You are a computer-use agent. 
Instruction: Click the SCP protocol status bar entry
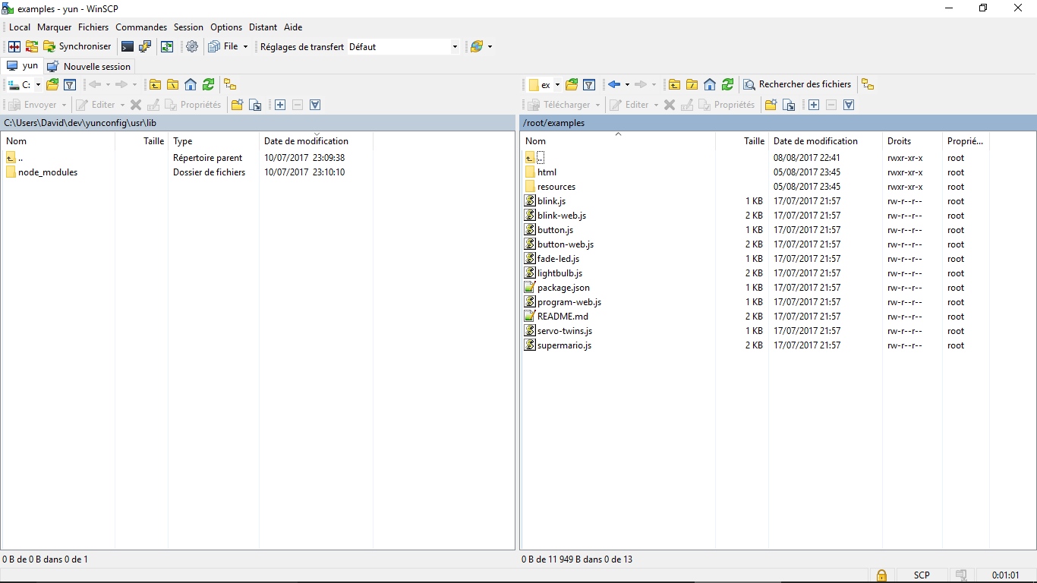(922, 575)
